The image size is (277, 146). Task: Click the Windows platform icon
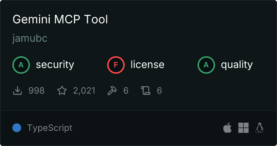(x=243, y=128)
